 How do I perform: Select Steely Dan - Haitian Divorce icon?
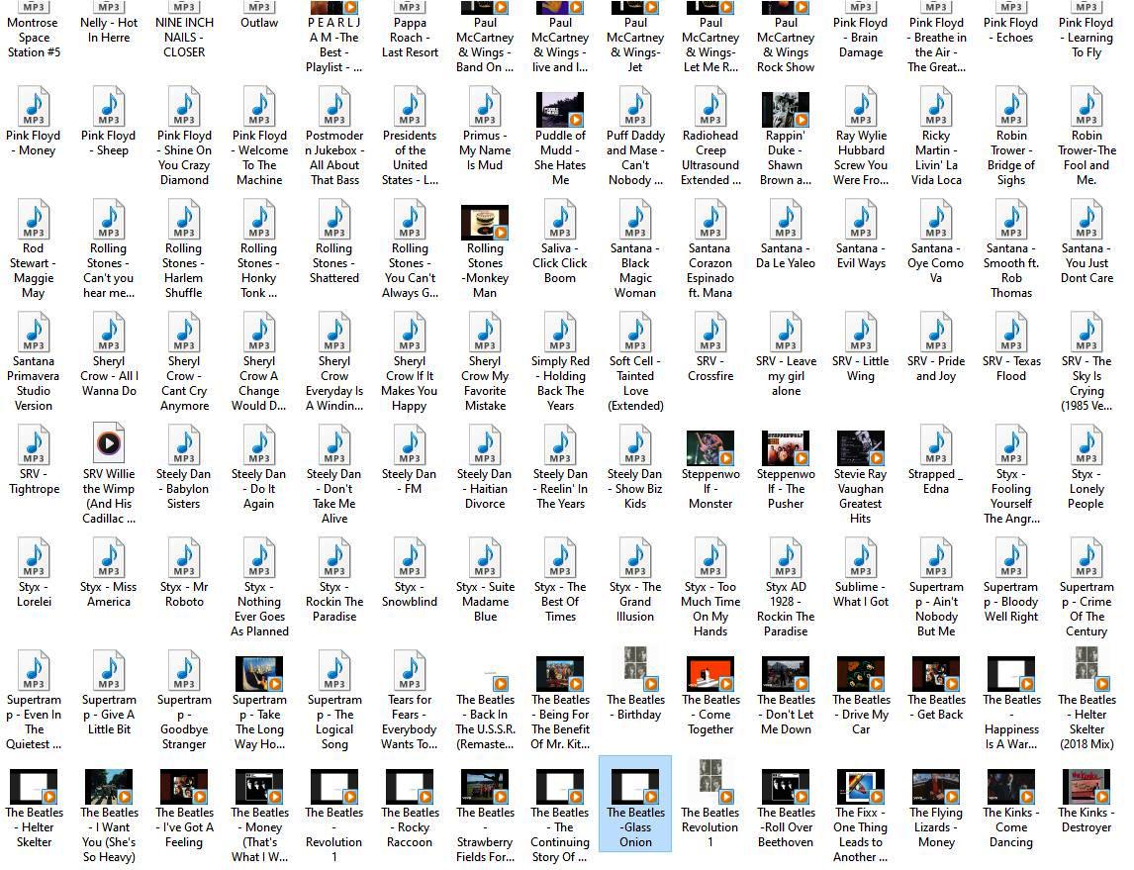coord(485,445)
